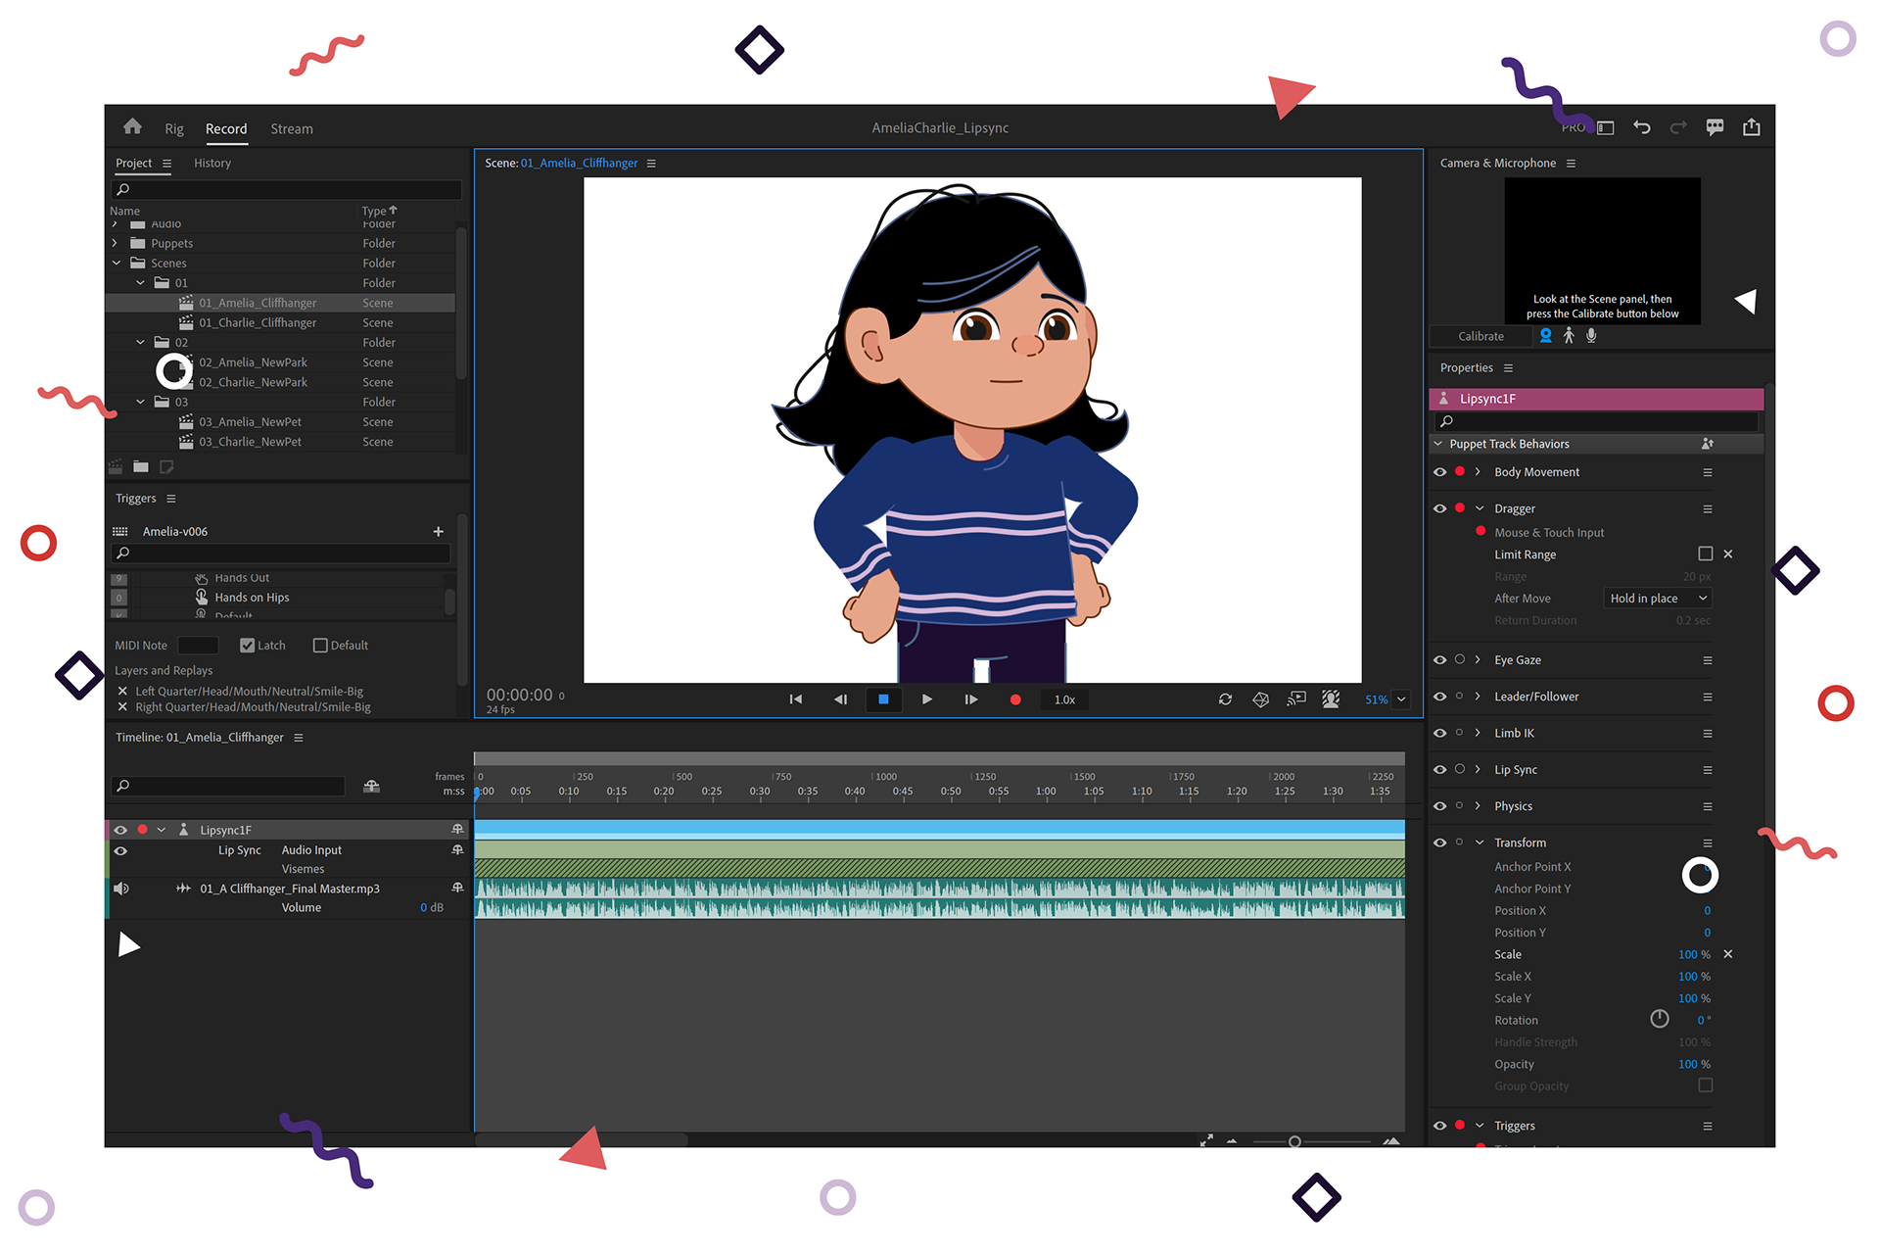1880x1252 pixels.
Task: Toggle body tracking input icon
Action: click(x=1569, y=336)
